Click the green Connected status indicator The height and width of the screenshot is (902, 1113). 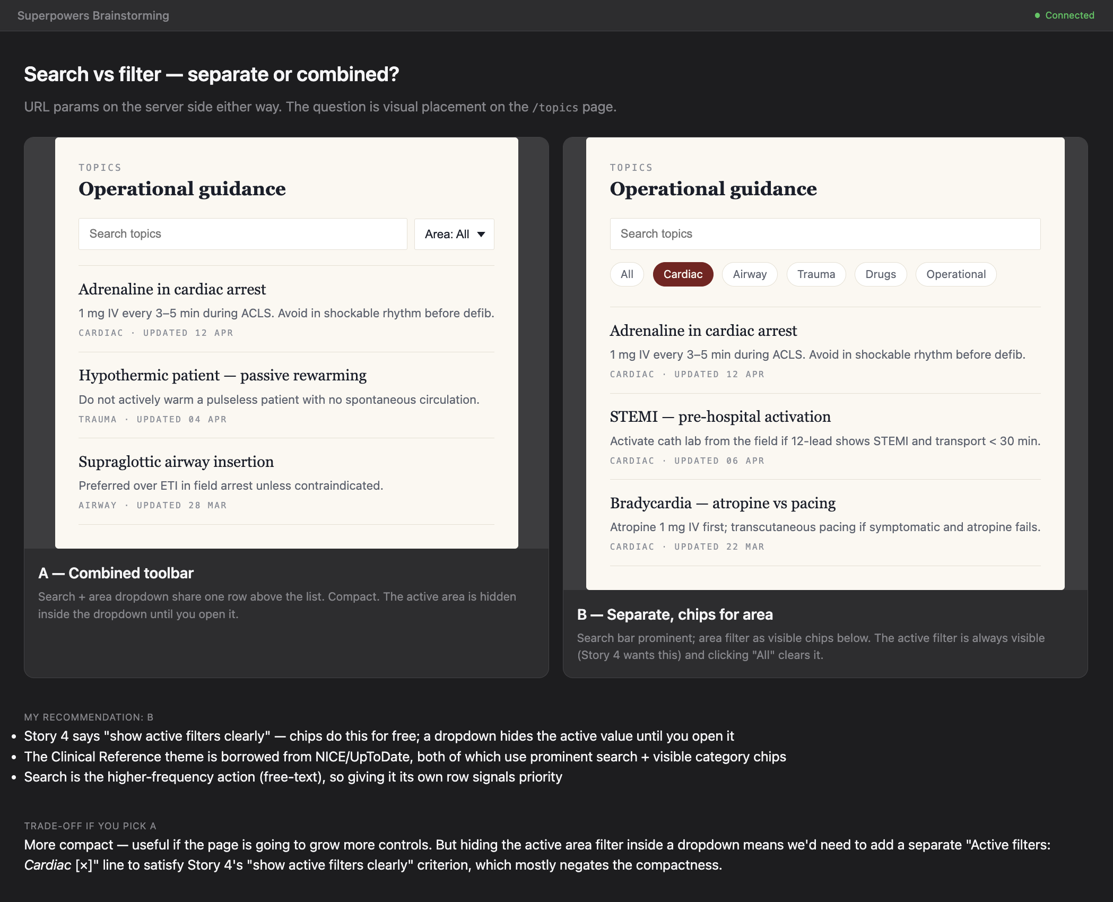1064,15
